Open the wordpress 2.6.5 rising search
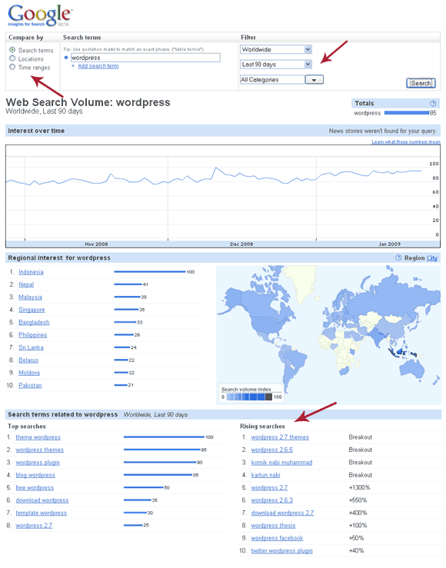Viewport: 446px width, 568px height. (x=272, y=450)
